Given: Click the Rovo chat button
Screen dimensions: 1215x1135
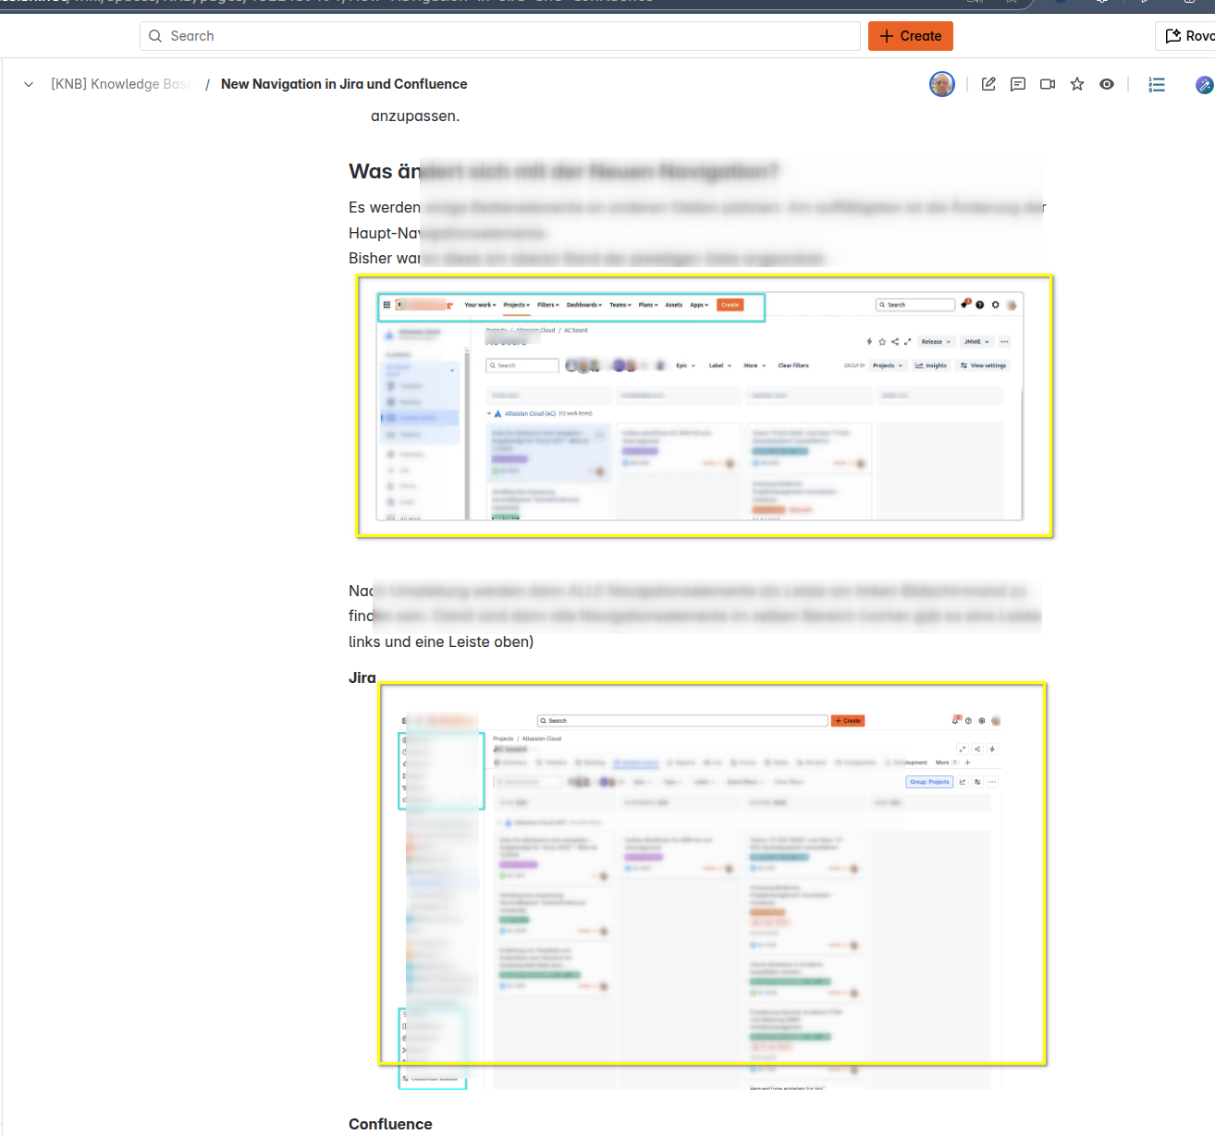Looking at the screenshot, I should click(x=1186, y=36).
